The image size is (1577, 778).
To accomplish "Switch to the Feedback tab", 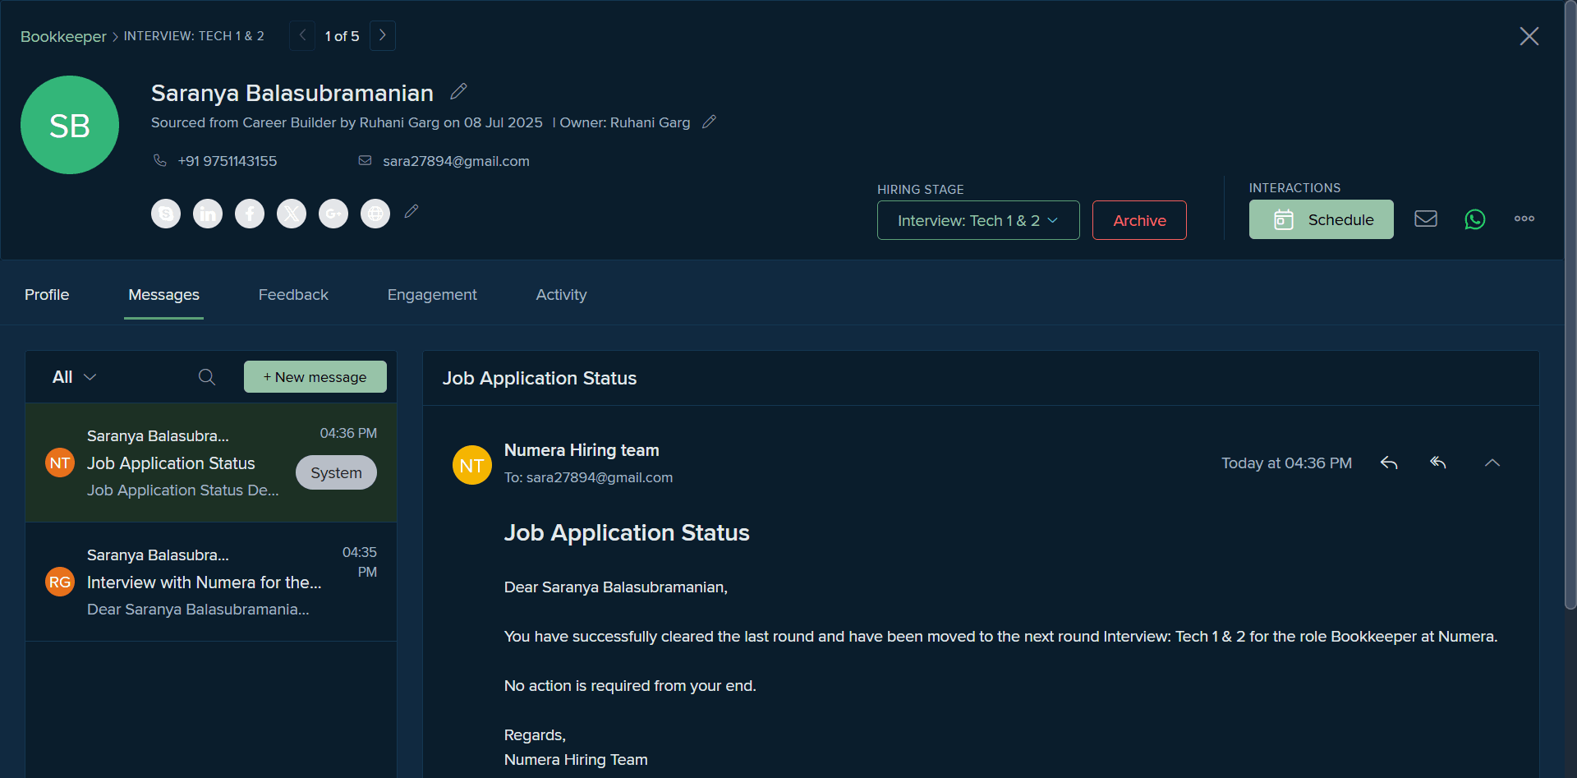I will tap(293, 295).
